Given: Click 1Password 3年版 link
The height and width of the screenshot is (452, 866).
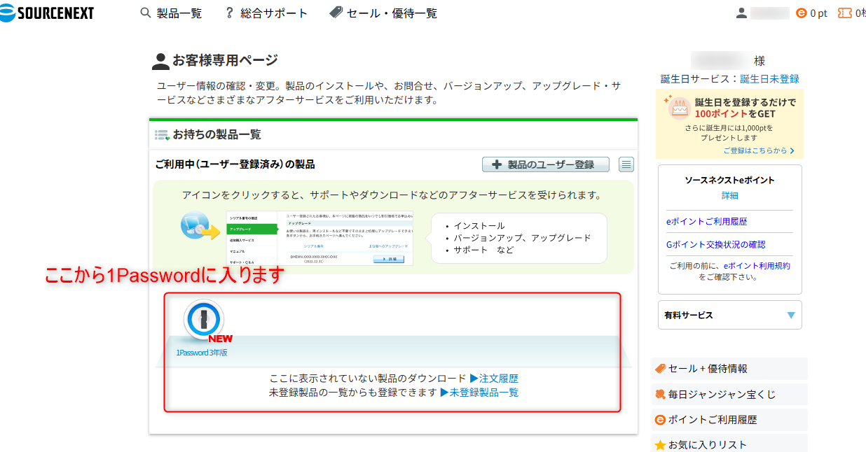Looking at the screenshot, I should tap(202, 353).
